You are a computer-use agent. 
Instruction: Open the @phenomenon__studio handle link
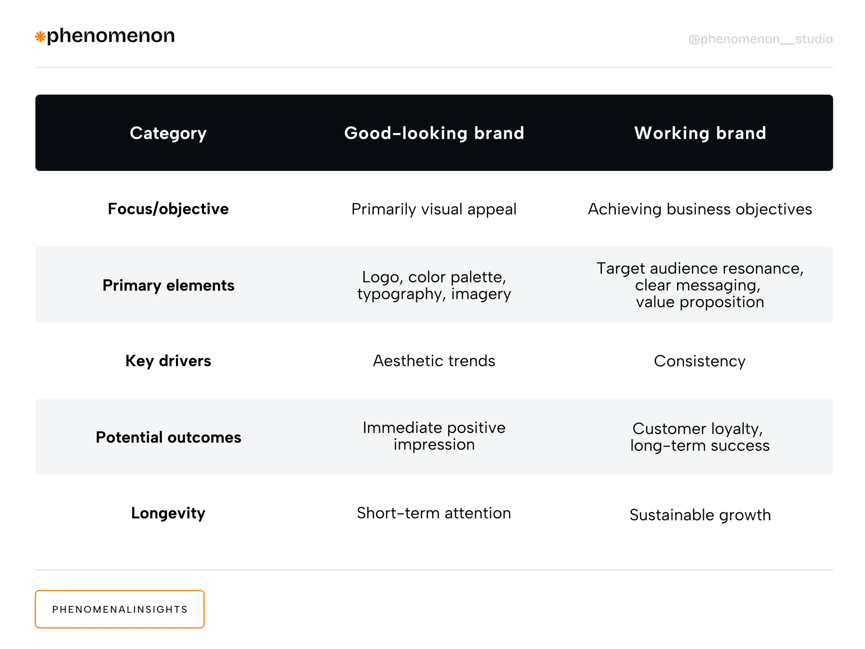760,39
